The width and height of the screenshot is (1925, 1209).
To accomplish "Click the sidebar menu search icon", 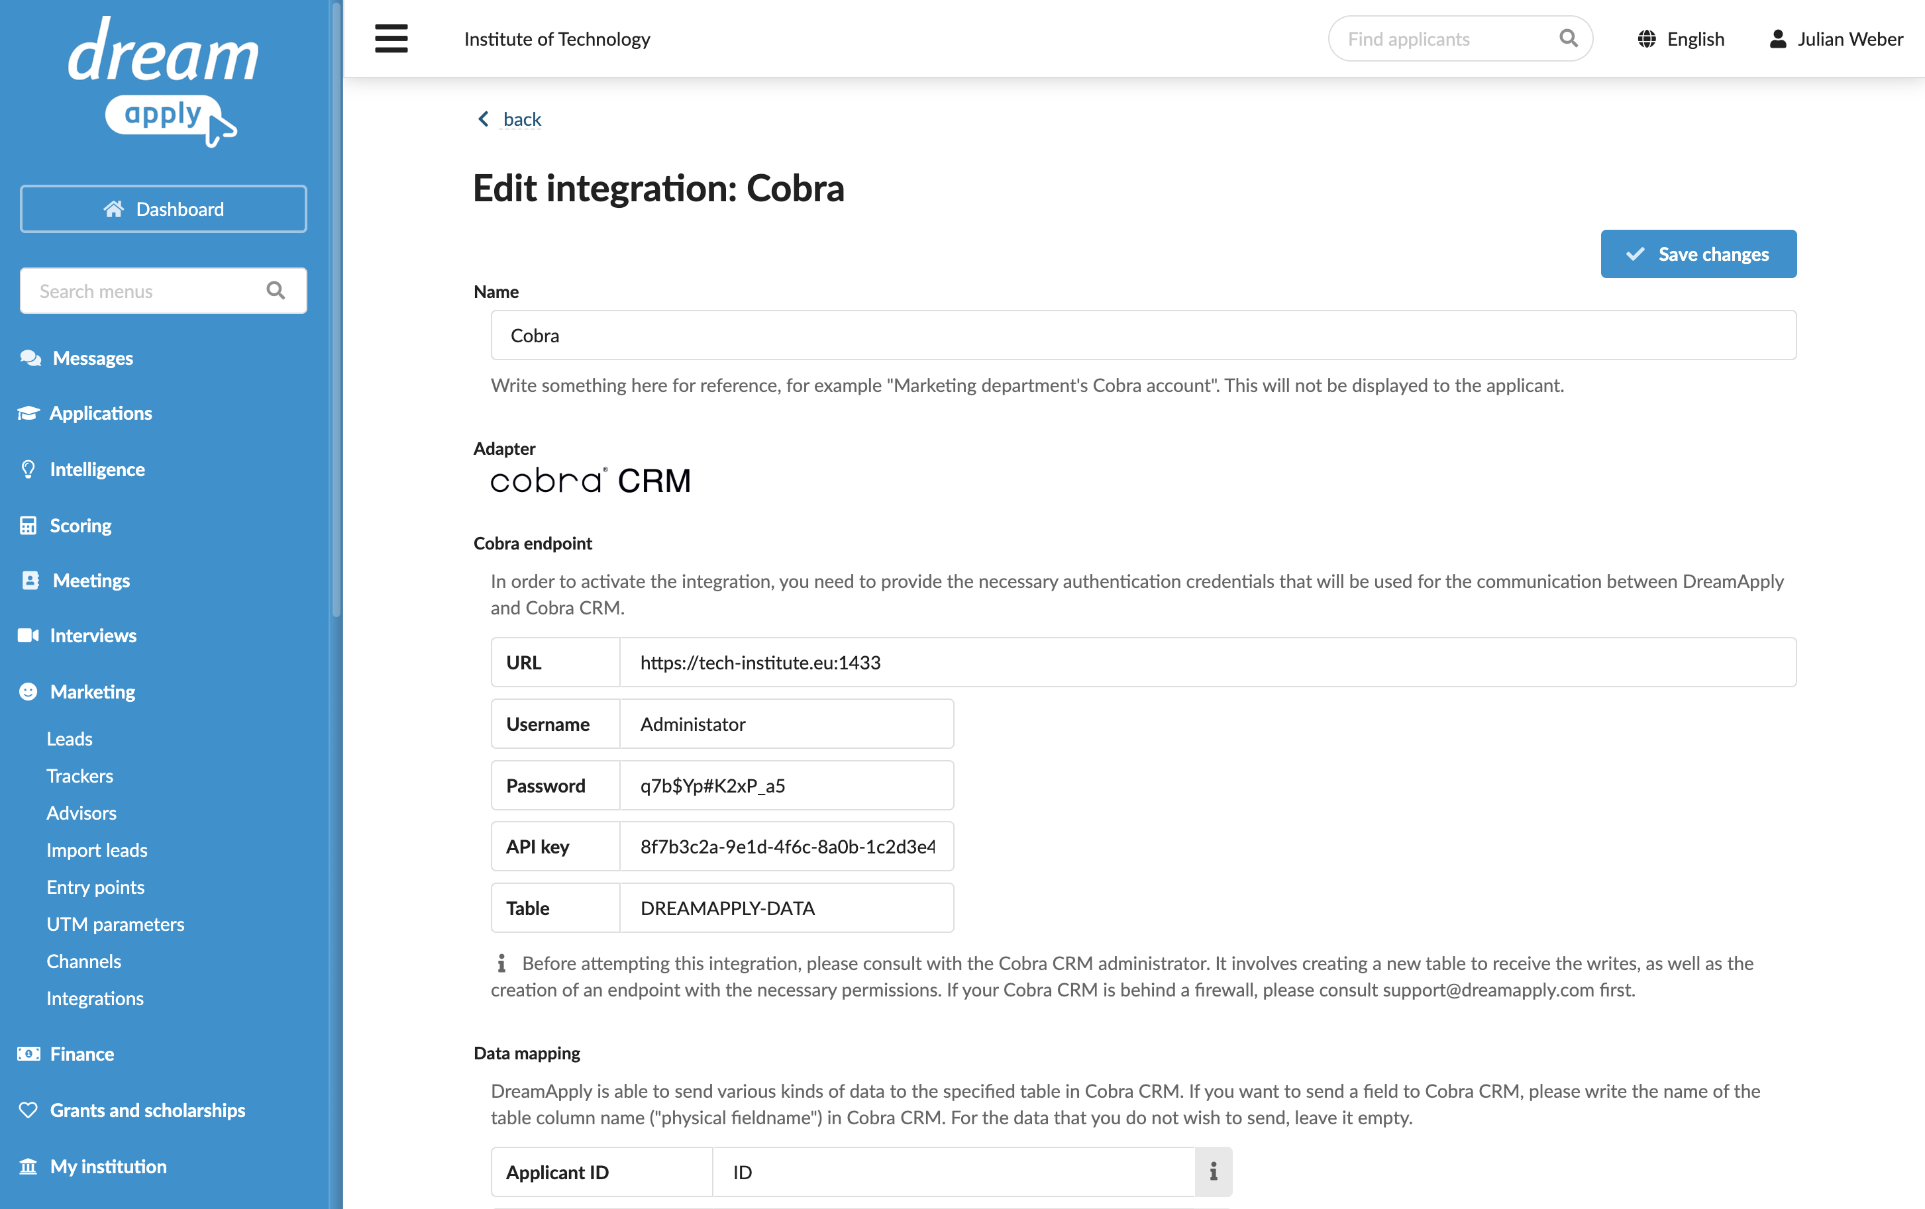I will (x=276, y=290).
